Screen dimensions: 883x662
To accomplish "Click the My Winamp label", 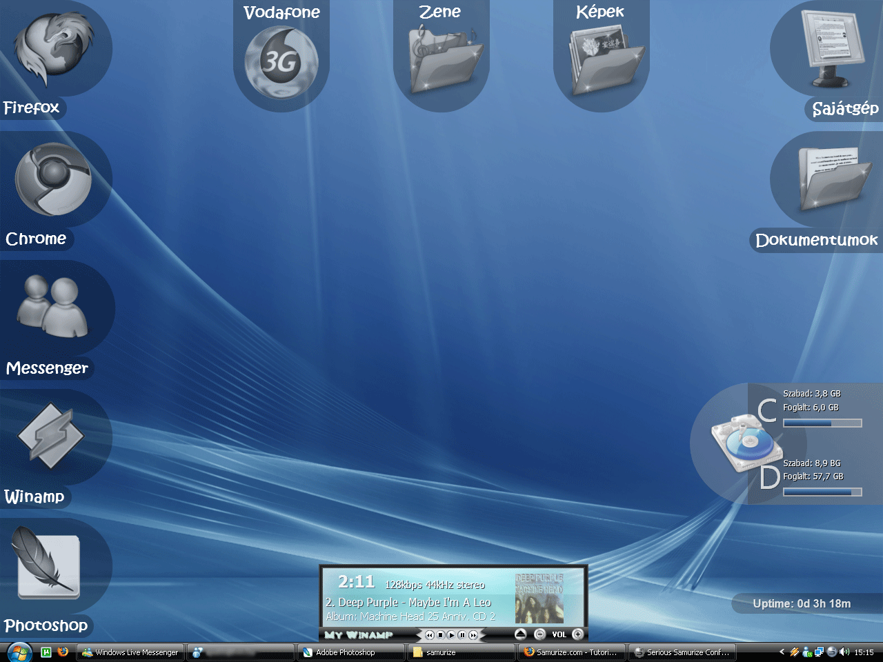I will (x=359, y=635).
